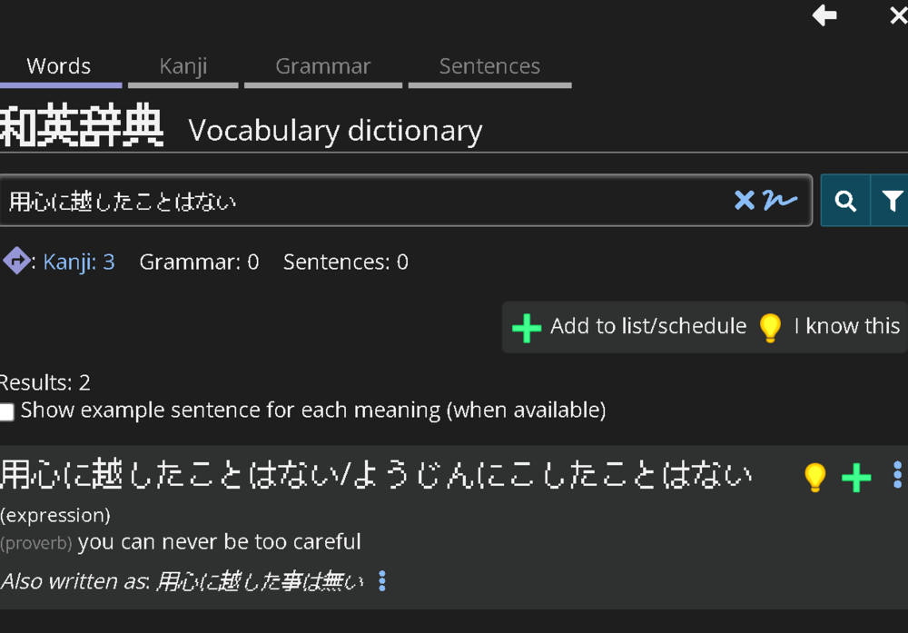Image resolution: width=908 pixels, height=633 pixels.
Task: Click Add to list/schedule button
Action: [x=629, y=327]
